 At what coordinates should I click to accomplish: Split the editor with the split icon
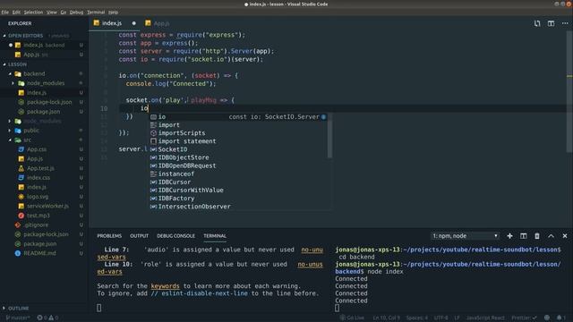[x=551, y=23]
